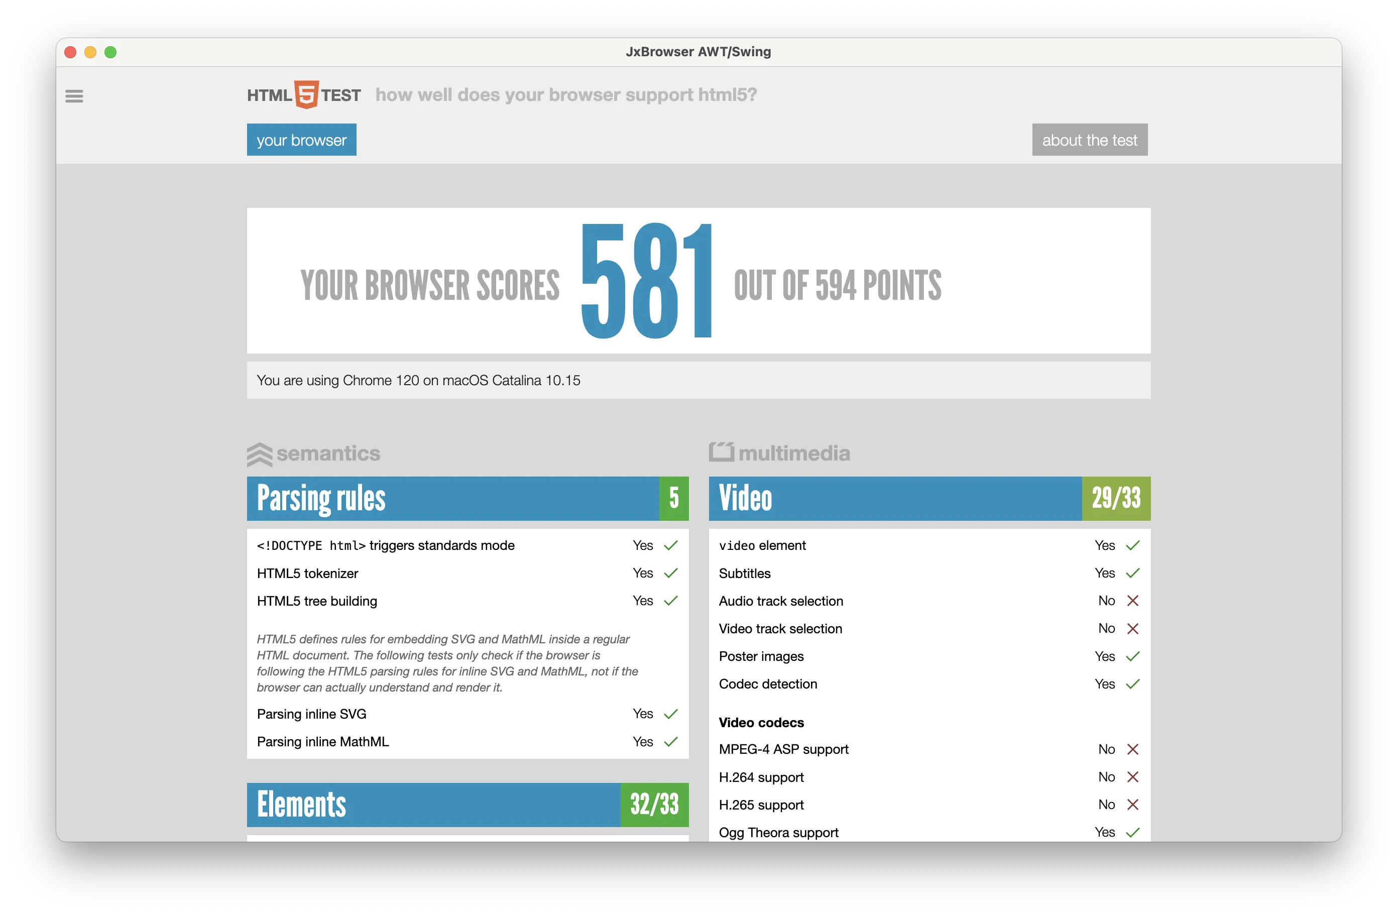Click the Video checkmark for video element

click(x=1132, y=544)
